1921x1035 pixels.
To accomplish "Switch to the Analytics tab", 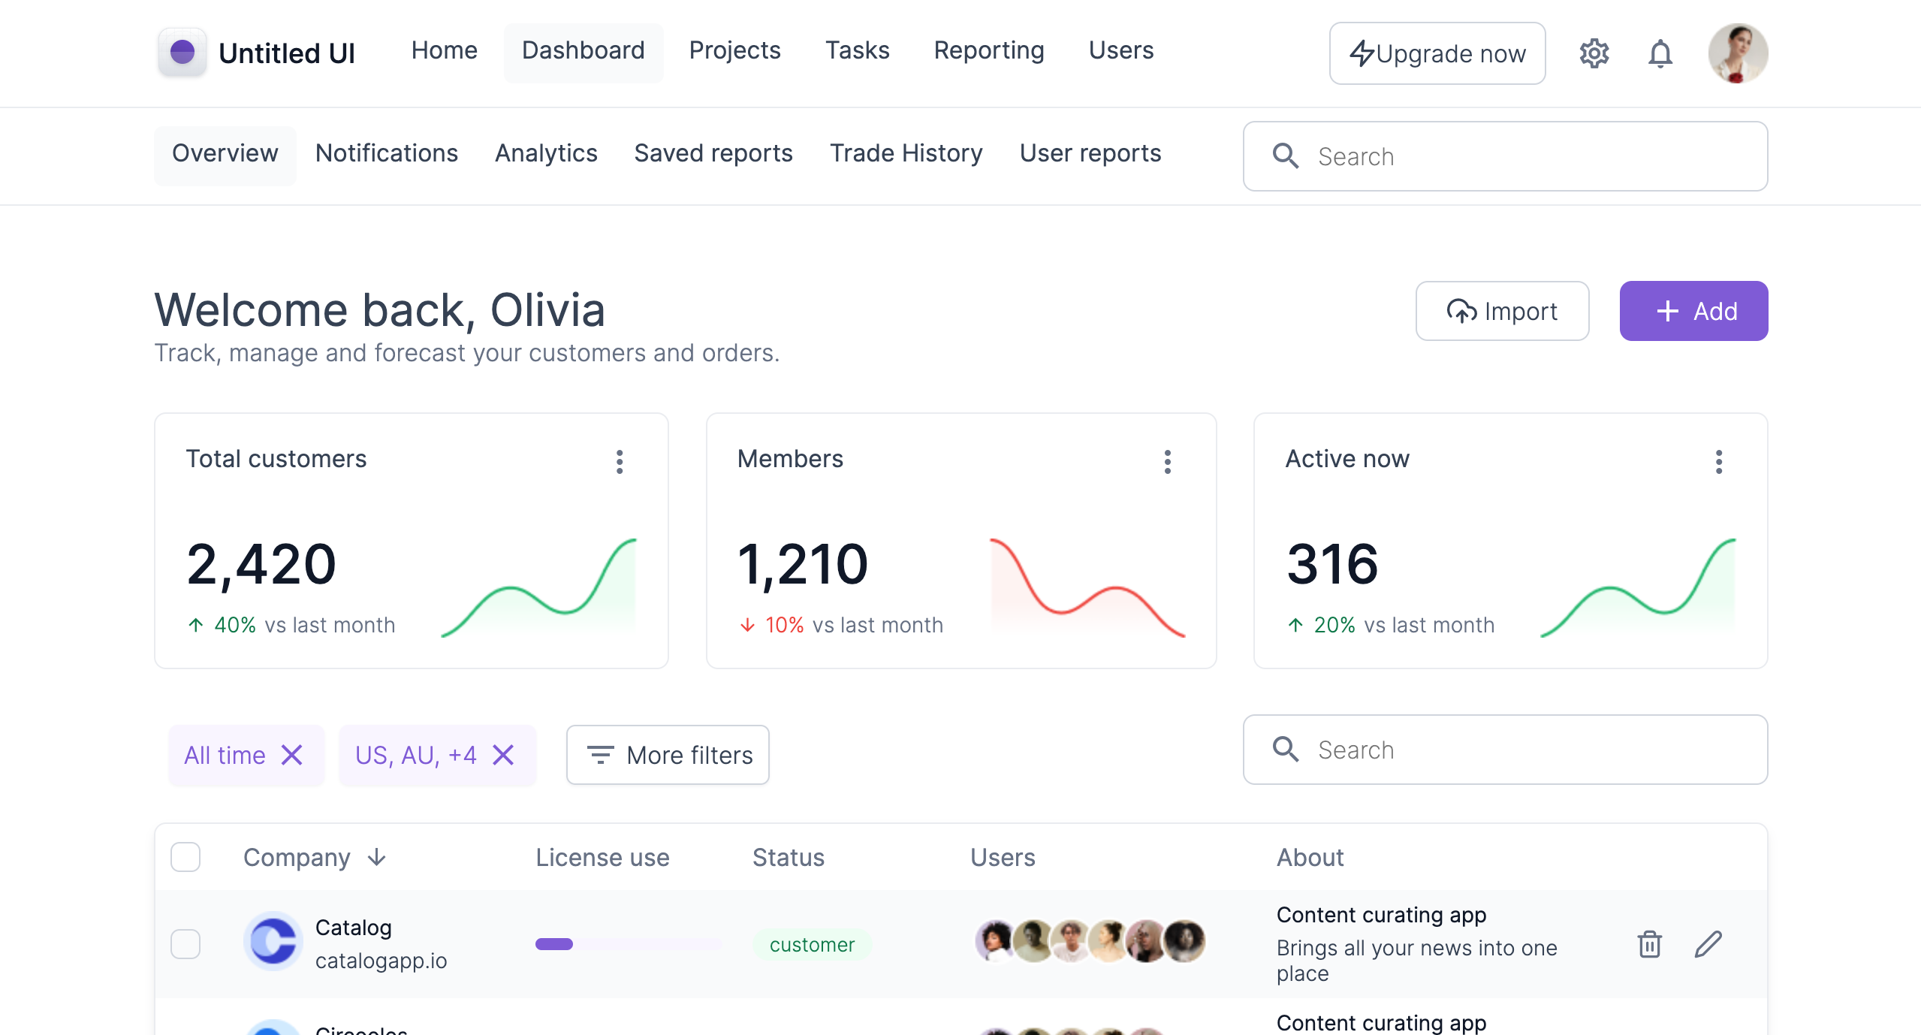I will pyautogui.click(x=545, y=153).
